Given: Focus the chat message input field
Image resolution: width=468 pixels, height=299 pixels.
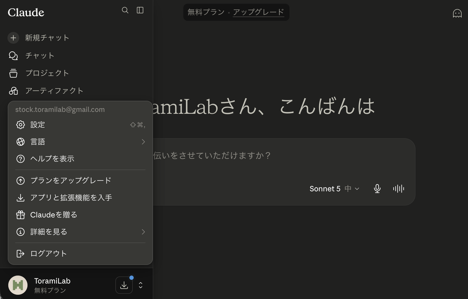Looking at the screenshot, I should (284, 155).
